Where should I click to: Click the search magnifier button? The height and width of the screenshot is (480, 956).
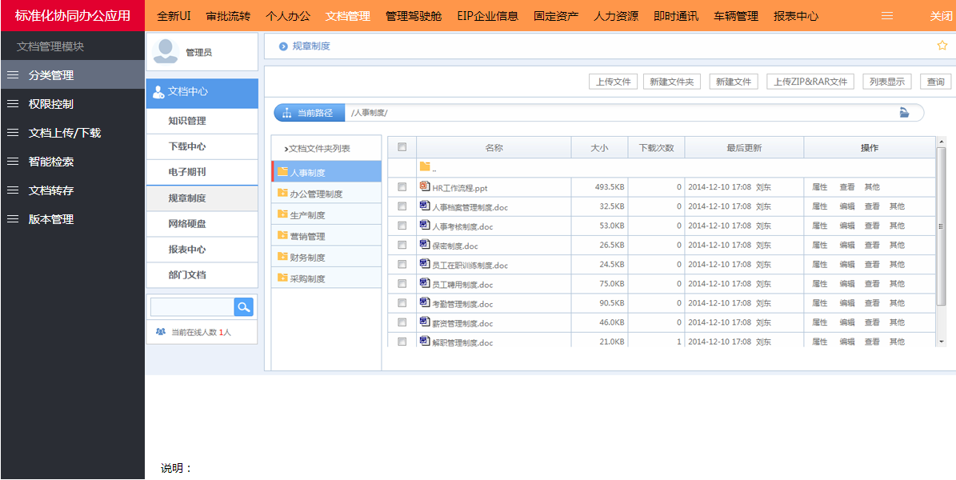click(x=243, y=306)
